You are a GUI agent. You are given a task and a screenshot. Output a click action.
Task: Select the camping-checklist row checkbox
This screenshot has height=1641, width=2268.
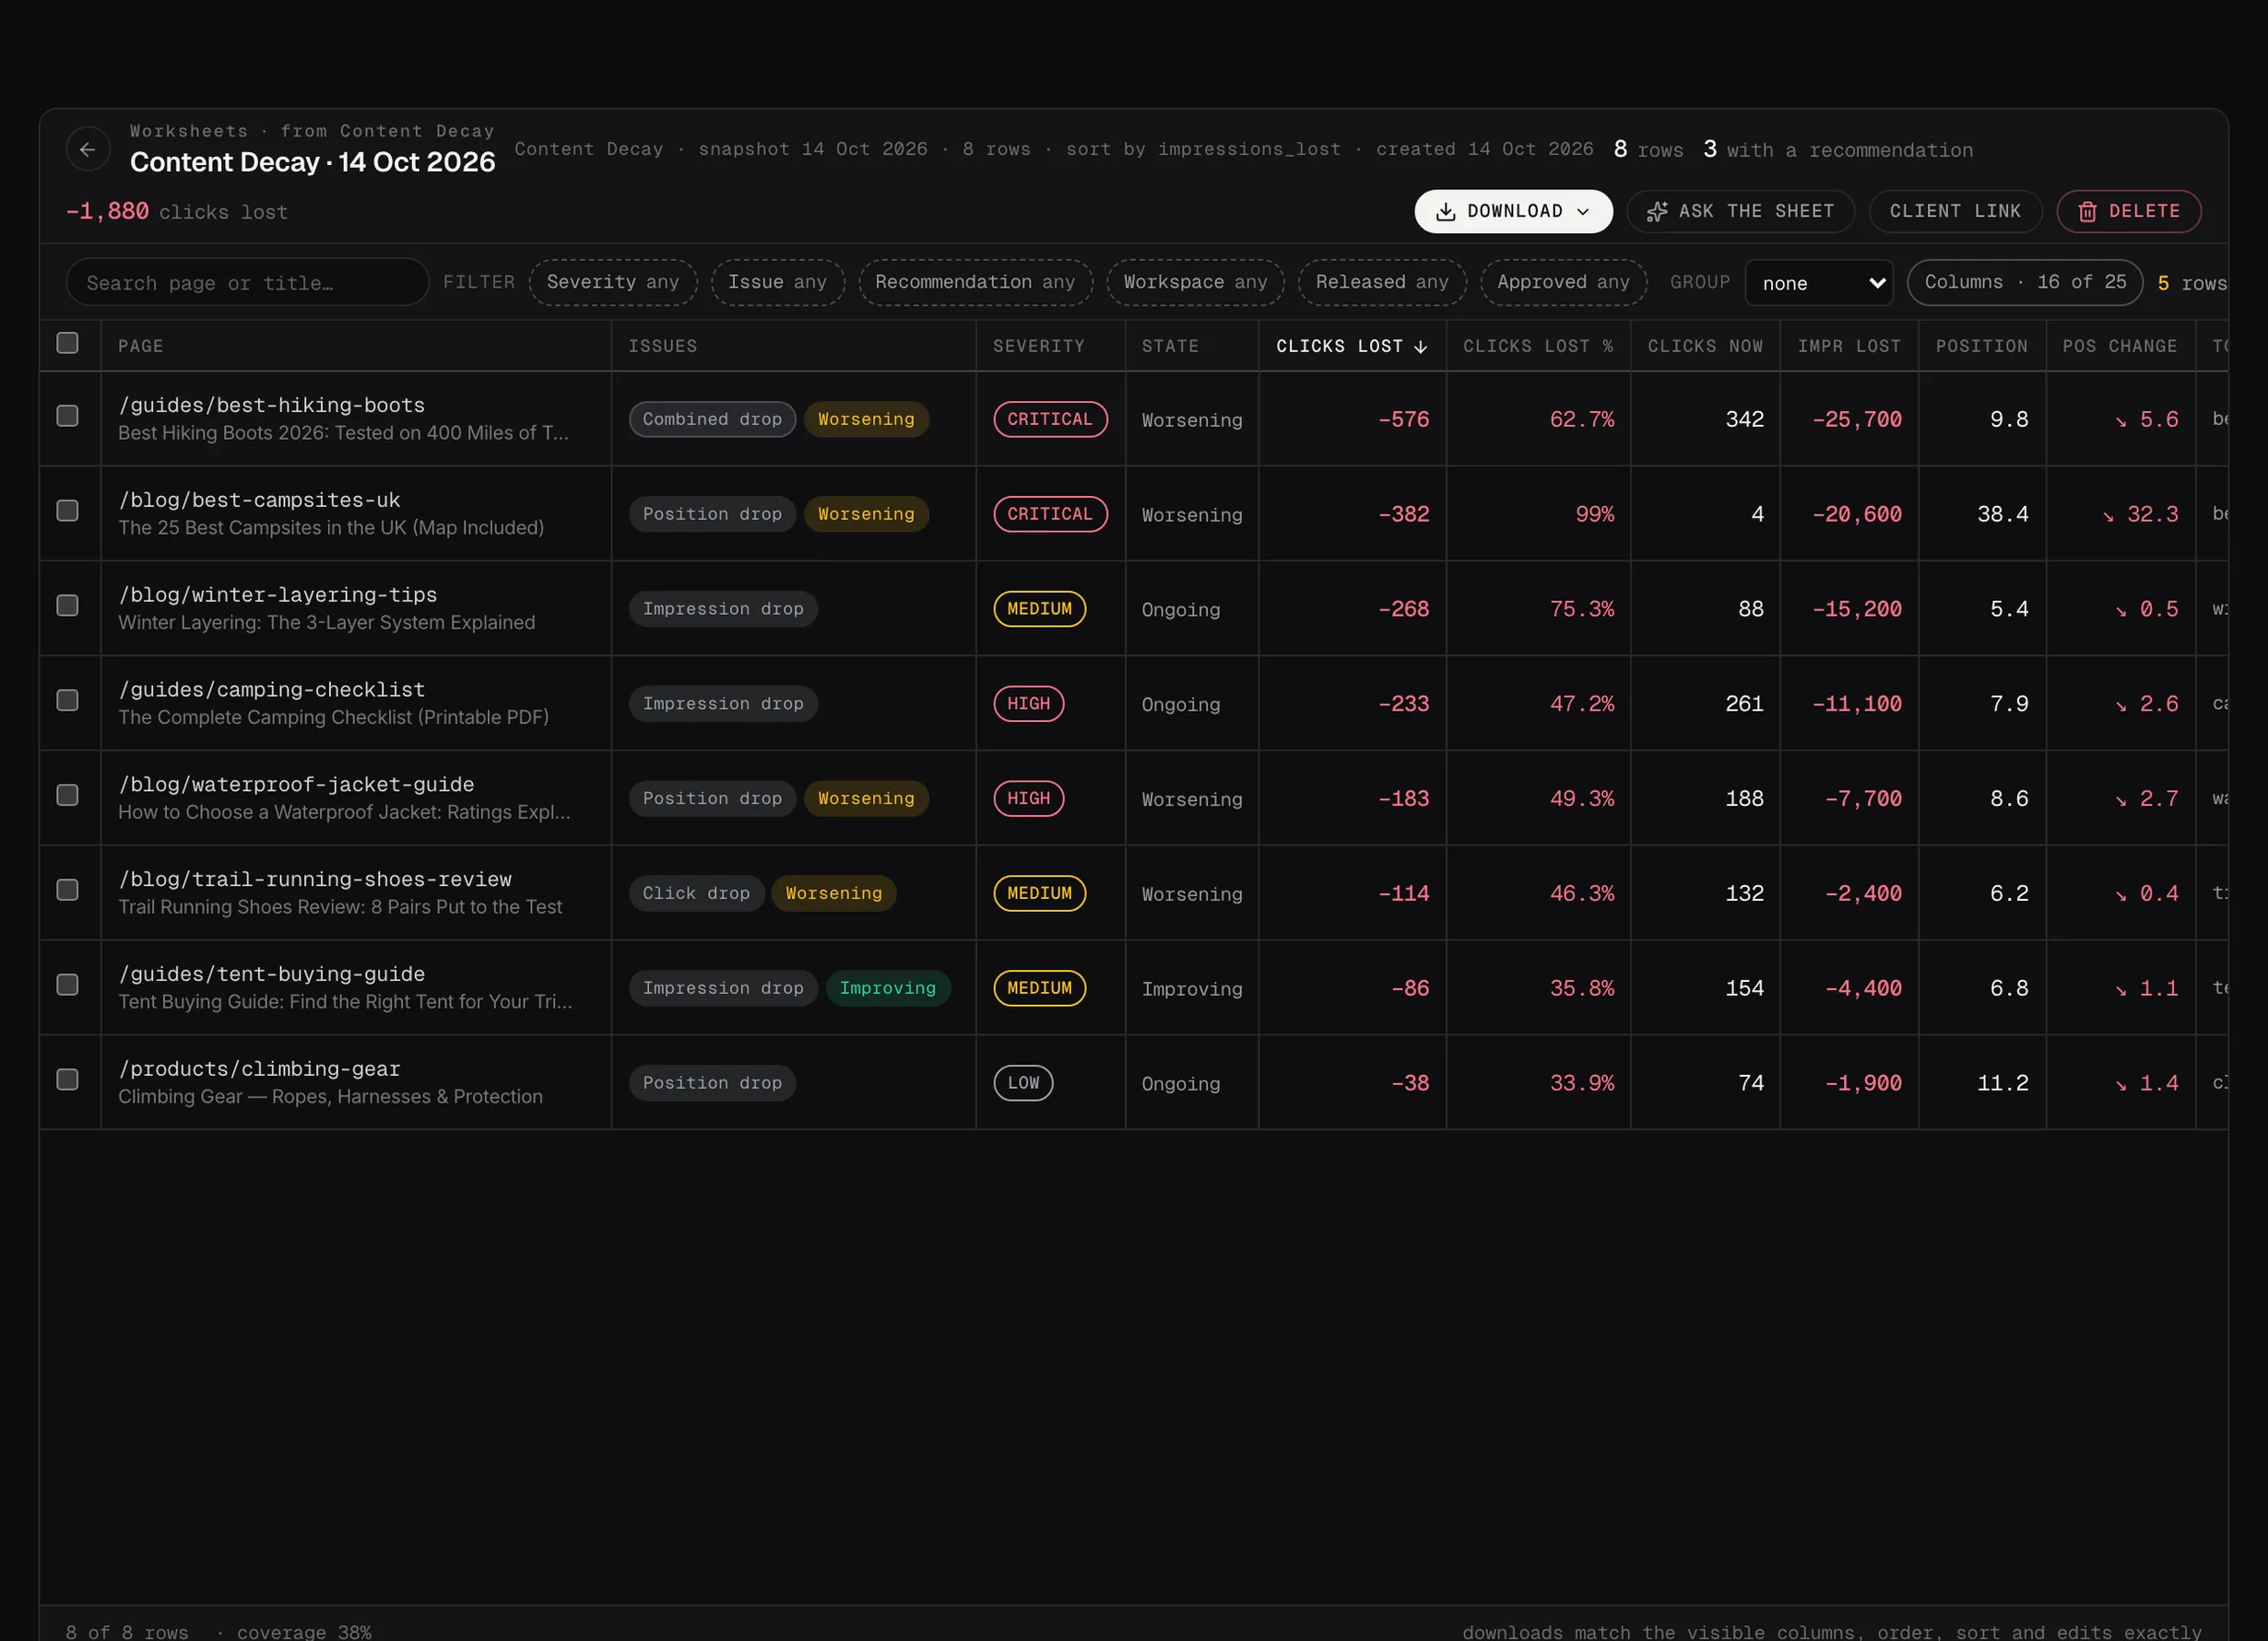tap(67, 700)
